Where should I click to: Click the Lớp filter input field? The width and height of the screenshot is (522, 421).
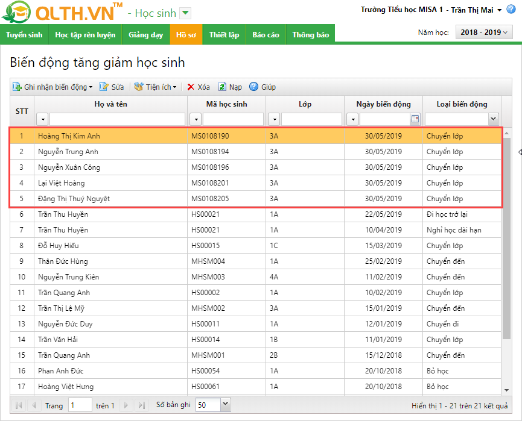(x=311, y=119)
